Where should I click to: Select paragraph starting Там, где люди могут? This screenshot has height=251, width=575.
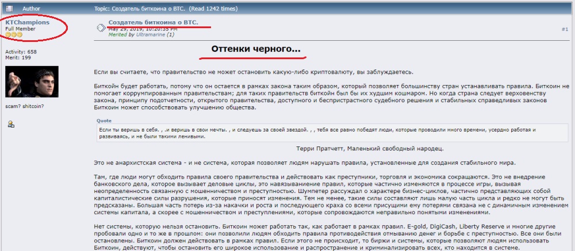[x=331, y=195]
